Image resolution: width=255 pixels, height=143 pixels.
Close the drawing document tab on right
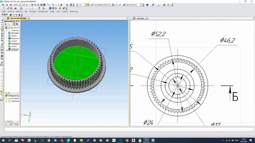(147, 18)
